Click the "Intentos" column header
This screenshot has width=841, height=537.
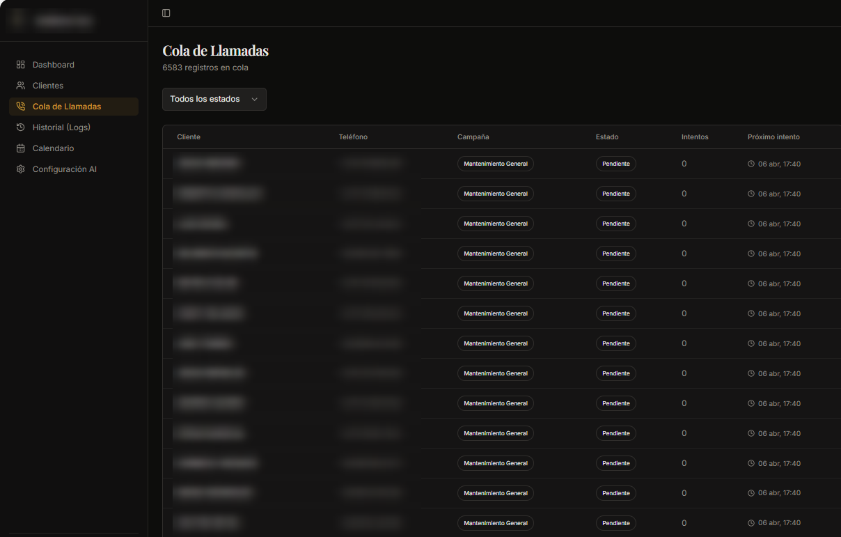coord(695,137)
